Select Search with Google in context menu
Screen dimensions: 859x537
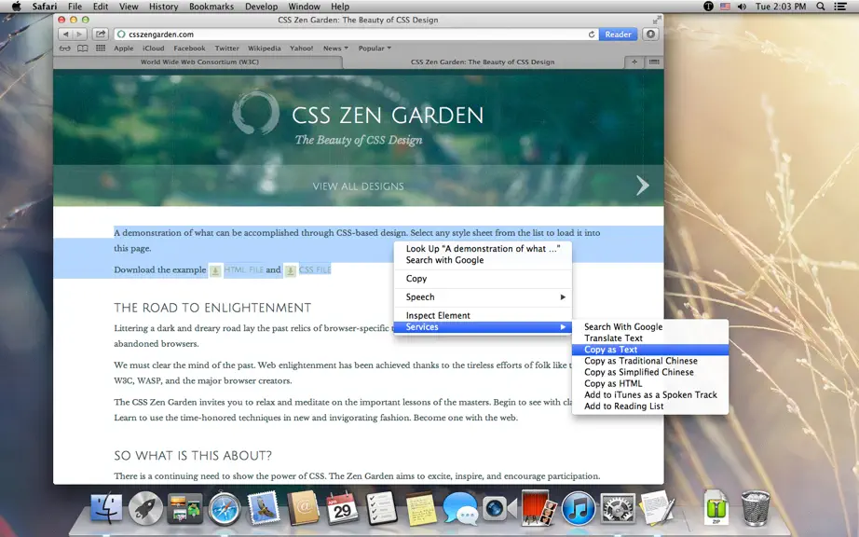tap(483, 260)
